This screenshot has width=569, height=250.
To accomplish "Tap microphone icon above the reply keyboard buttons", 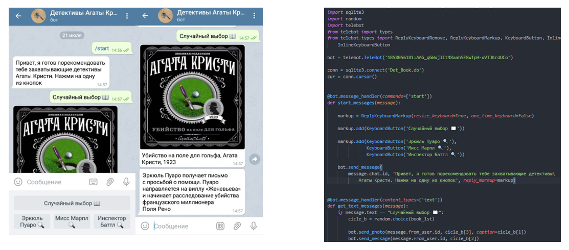I will click(x=126, y=182).
